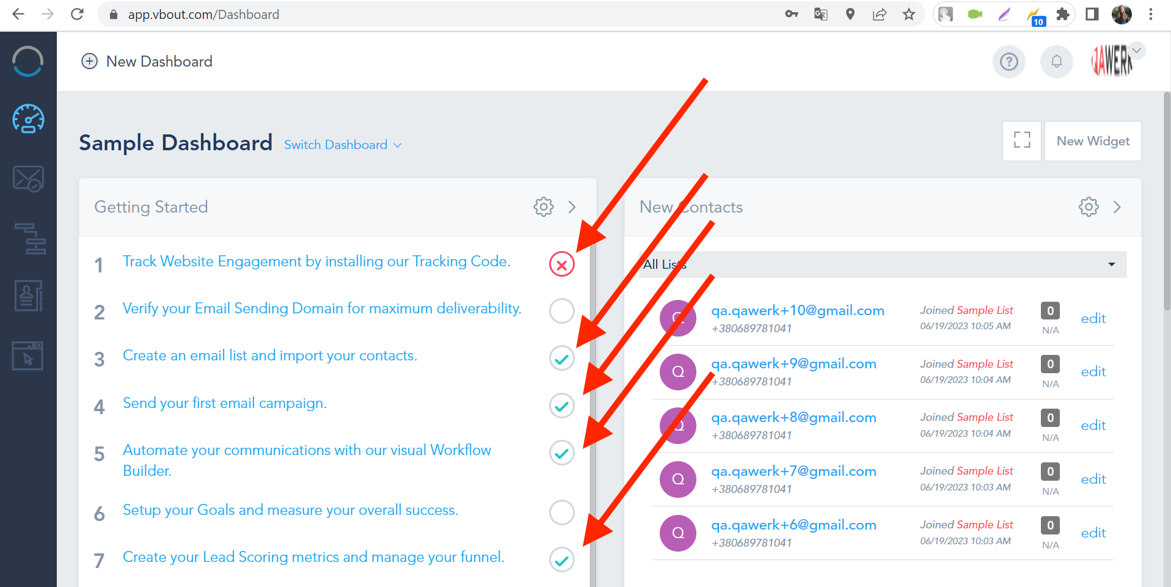Bookmark this page with star icon
Screen dimensions: 1171x587
pyautogui.click(x=909, y=14)
